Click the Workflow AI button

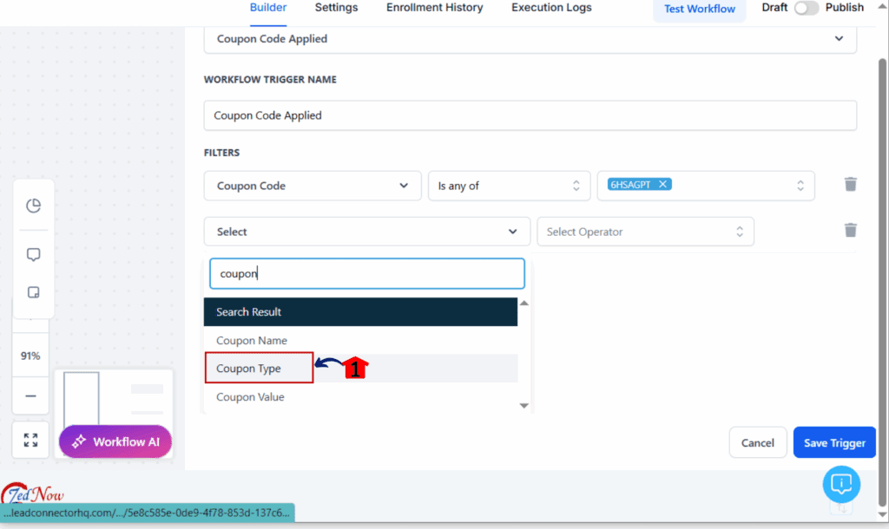tap(115, 441)
